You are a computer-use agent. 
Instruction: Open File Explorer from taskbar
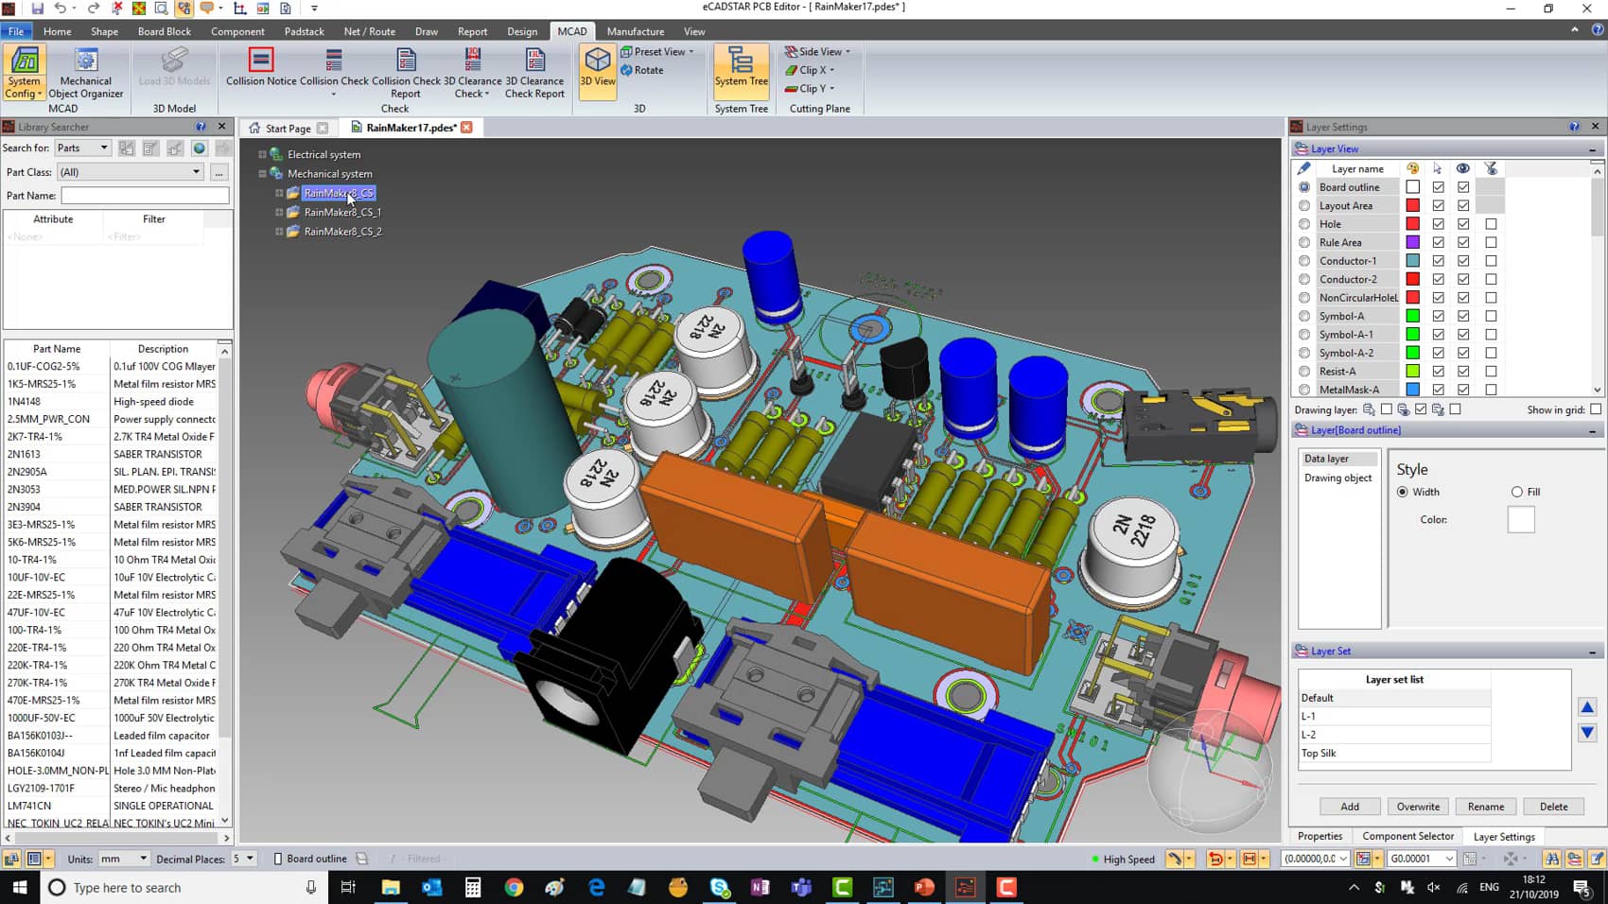click(391, 887)
